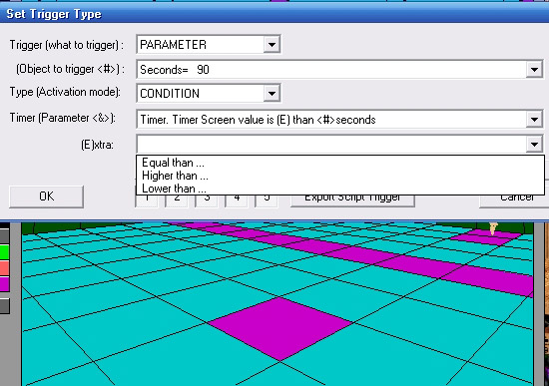
Task: Collapse the (E)xtra dropdown with its arrow
Action: [x=534, y=145]
